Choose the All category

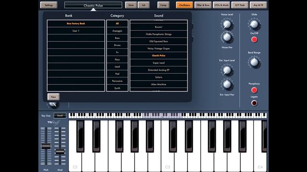tap(117, 23)
